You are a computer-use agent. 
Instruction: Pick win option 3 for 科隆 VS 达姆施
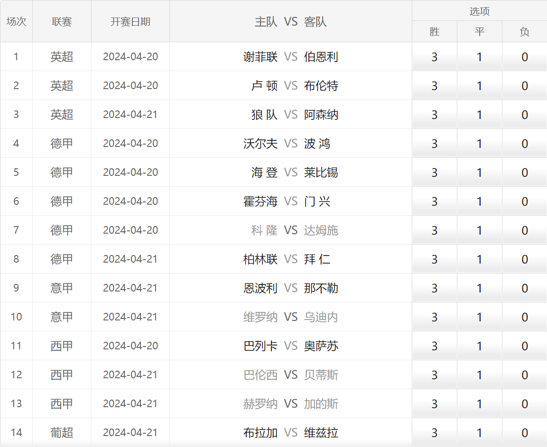point(434,230)
